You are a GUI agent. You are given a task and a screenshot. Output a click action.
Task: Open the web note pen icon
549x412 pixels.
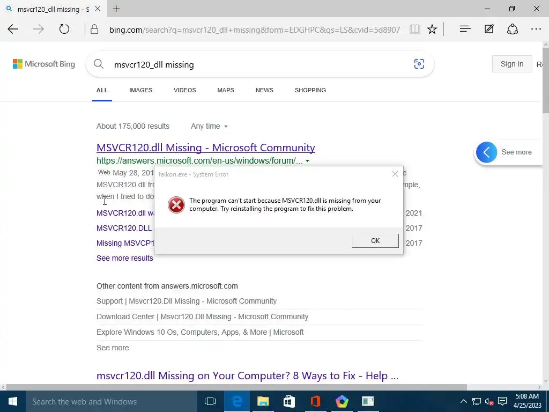(489, 29)
